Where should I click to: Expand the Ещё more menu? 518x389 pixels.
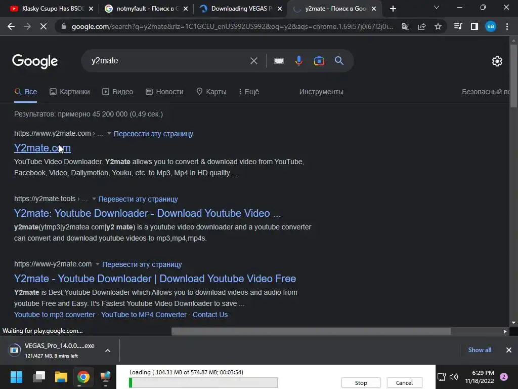pos(249,92)
